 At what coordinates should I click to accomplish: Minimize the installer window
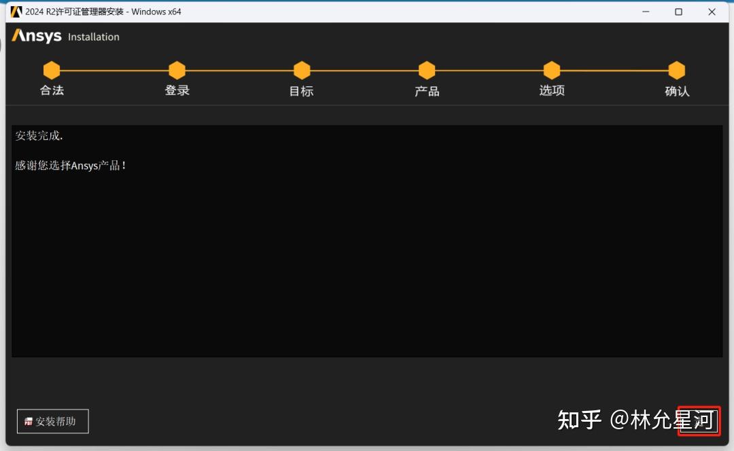(x=644, y=12)
